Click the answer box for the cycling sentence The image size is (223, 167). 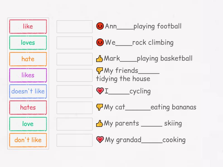click(74, 91)
